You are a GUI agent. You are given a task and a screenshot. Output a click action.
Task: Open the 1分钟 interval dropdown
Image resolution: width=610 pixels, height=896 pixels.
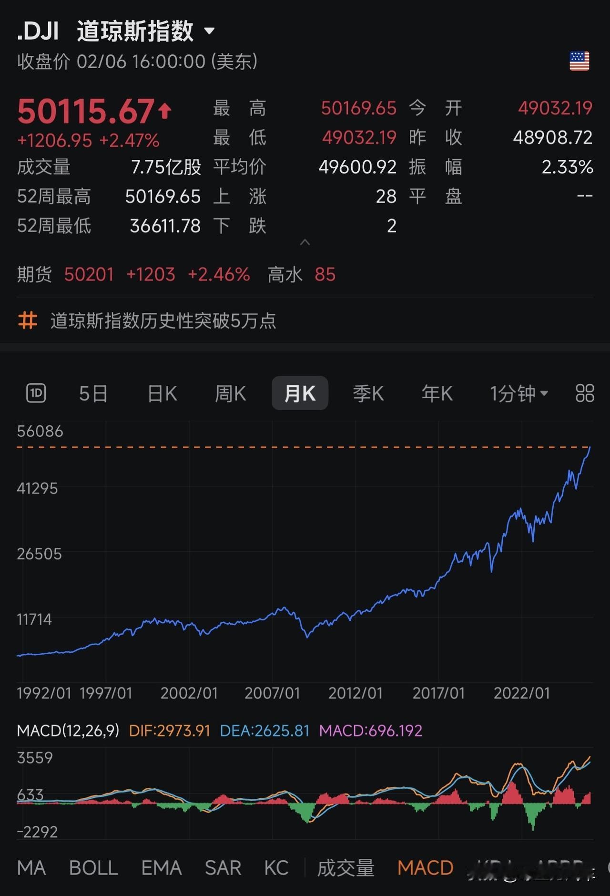point(519,394)
